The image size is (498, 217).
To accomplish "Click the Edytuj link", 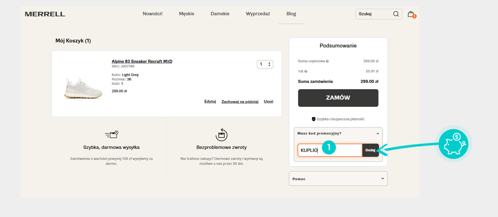I will click(210, 101).
